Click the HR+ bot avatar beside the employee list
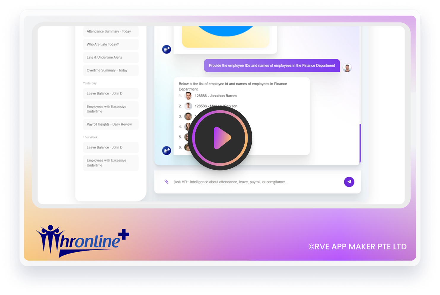The width and height of the screenshot is (440, 295). [166, 150]
